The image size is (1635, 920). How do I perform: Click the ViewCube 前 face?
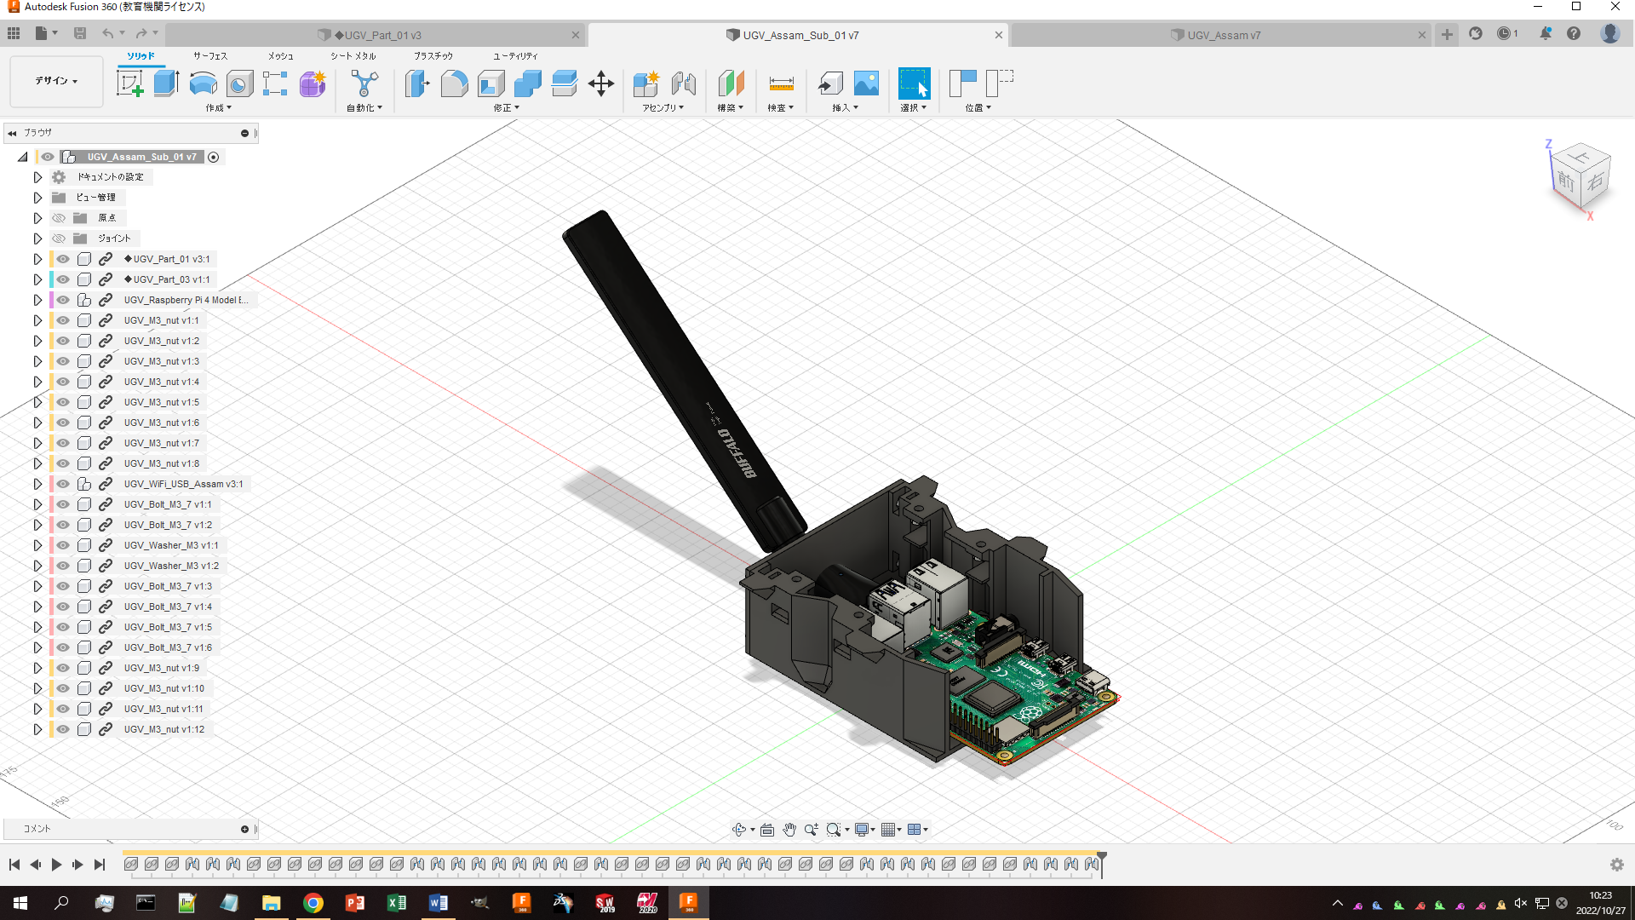(1565, 181)
